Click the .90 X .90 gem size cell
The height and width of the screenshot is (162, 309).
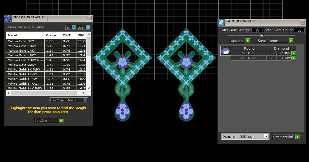[x=248, y=53]
